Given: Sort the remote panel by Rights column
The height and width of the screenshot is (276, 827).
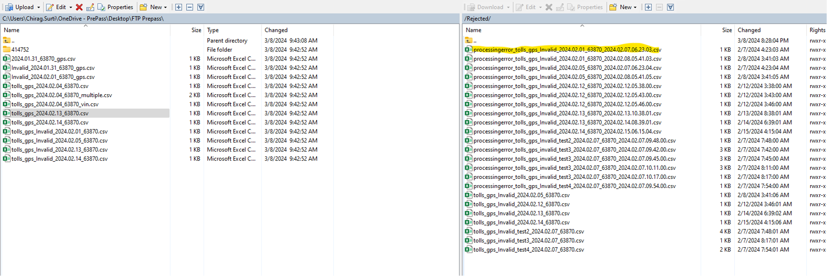Looking at the screenshot, I should click(x=817, y=30).
